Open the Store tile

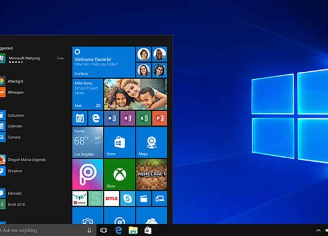point(119,142)
